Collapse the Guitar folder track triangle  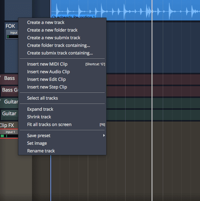[x=0, y=100]
